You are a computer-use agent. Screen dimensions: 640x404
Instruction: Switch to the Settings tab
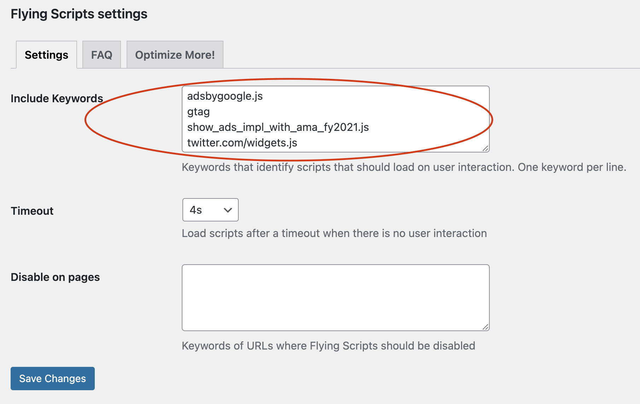[x=46, y=55]
